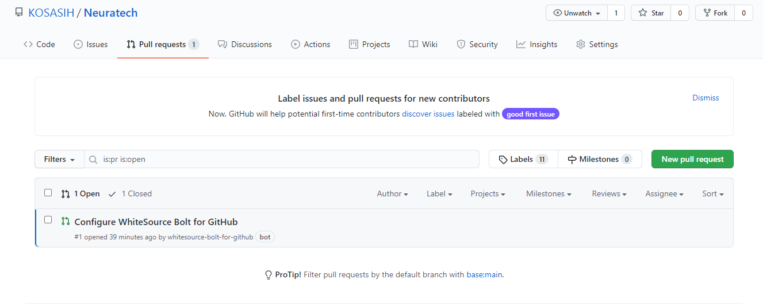Viewport: 763px width, 306px height.
Task: Open Milestones via the signpost icon
Action: 572,159
